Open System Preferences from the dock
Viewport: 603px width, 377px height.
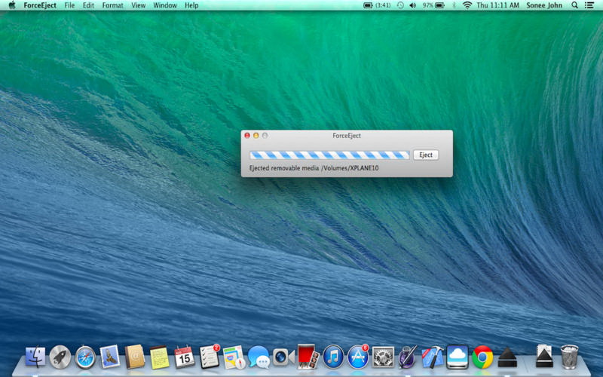tap(383, 356)
